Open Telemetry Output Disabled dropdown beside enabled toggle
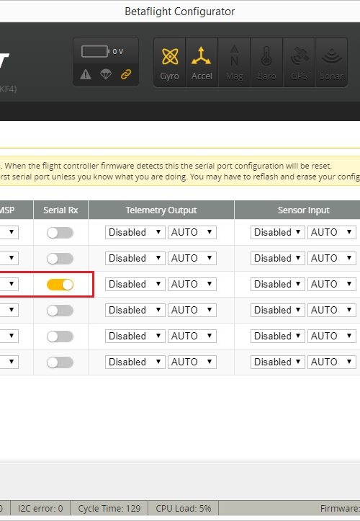Screen dimensions: 360x521 tap(135, 284)
